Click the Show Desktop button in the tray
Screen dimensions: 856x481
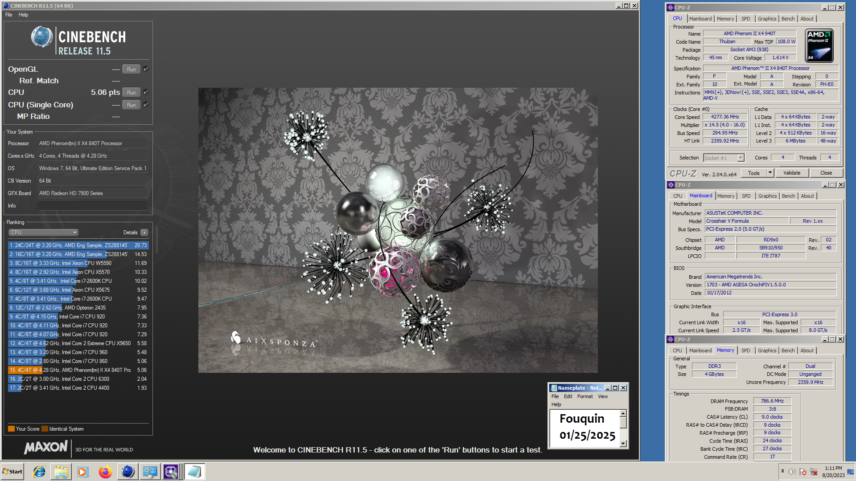pos(852,472)
